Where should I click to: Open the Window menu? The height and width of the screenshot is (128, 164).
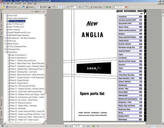pyautogui.click(x=30, y=3)
